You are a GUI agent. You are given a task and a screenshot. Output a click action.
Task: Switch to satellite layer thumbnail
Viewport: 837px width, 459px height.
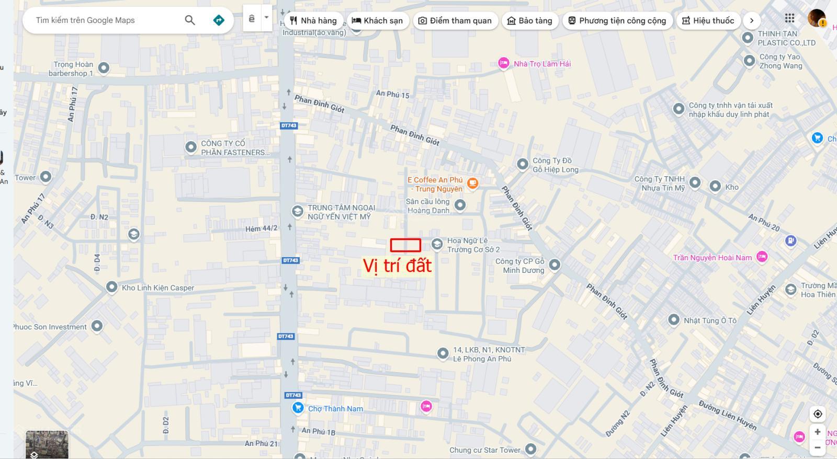pyautogui.click(x=47, y=444)
